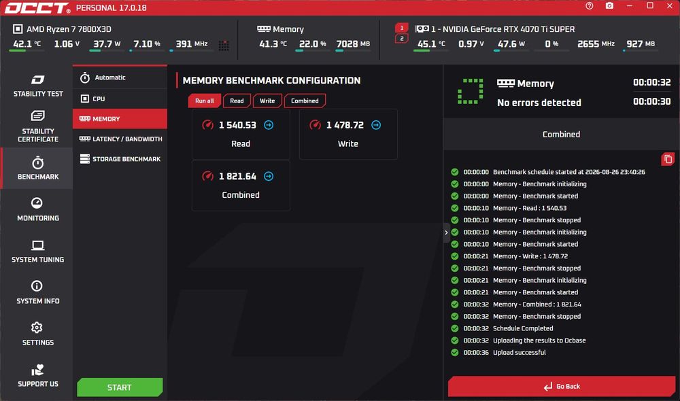Click the System Tuning laptop icon
Screen dimensions: 680x401
click(37, 245)
